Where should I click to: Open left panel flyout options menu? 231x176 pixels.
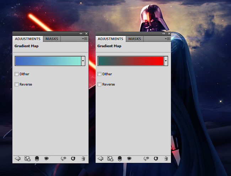85,39
